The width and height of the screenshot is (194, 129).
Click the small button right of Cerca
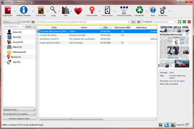click(x=34, y=26)
